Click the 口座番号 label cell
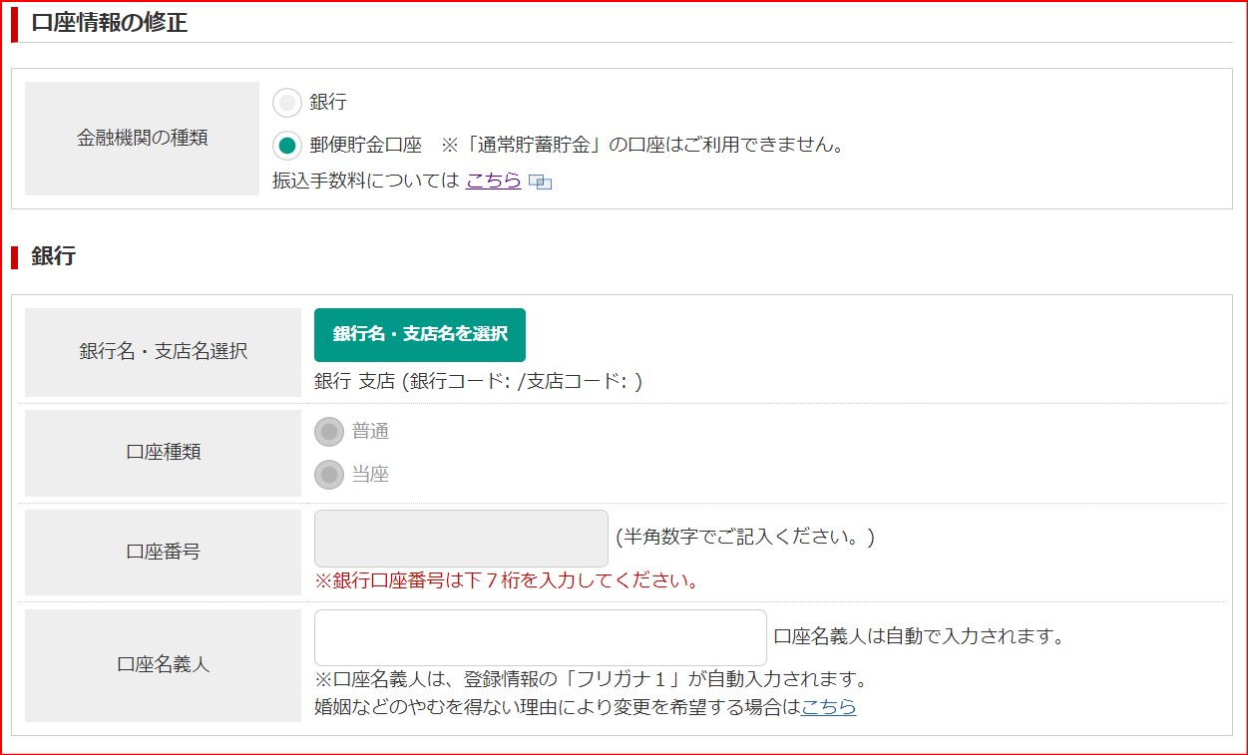Screen dimensions: 1248x755 pyautogui.click(x=163, y=552)
